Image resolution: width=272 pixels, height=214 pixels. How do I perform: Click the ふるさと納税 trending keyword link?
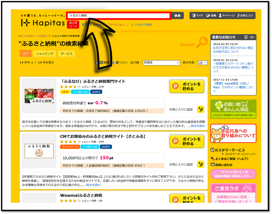(143, 24)
